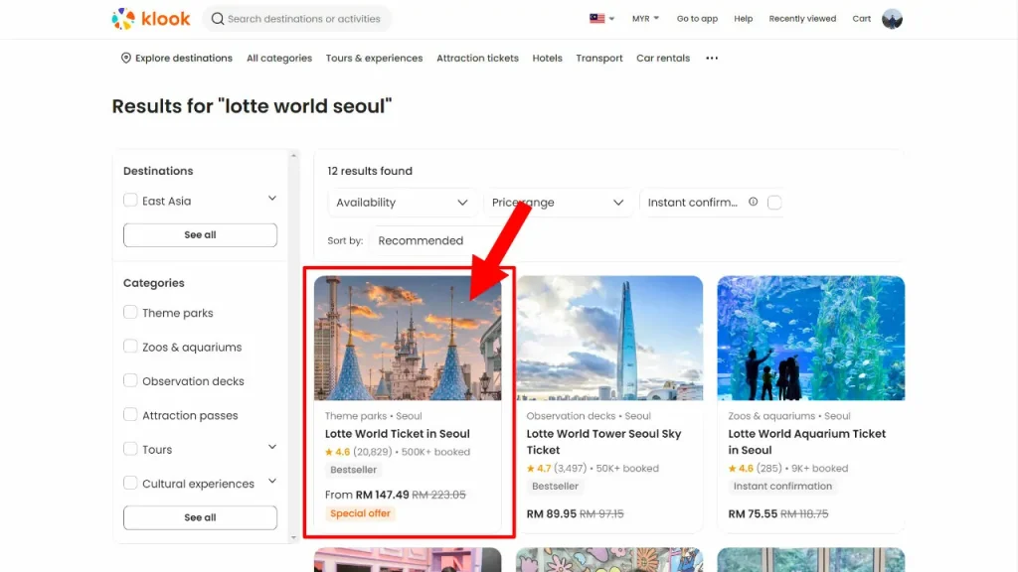This screenshot has width=1018, height=572.
Task: Go to Attraction tickets menu
Action: [477, 59]
